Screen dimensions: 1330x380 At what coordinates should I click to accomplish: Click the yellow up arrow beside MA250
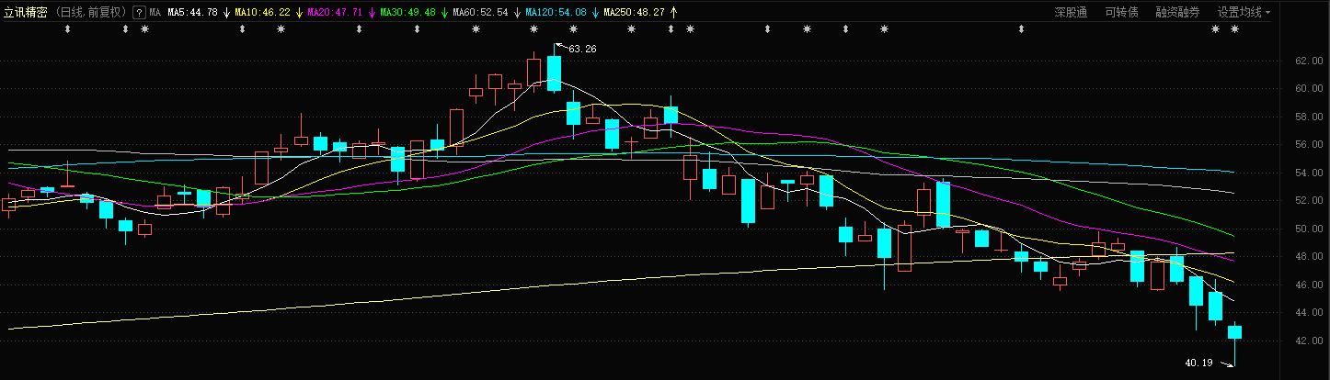[x=673, y=13]
